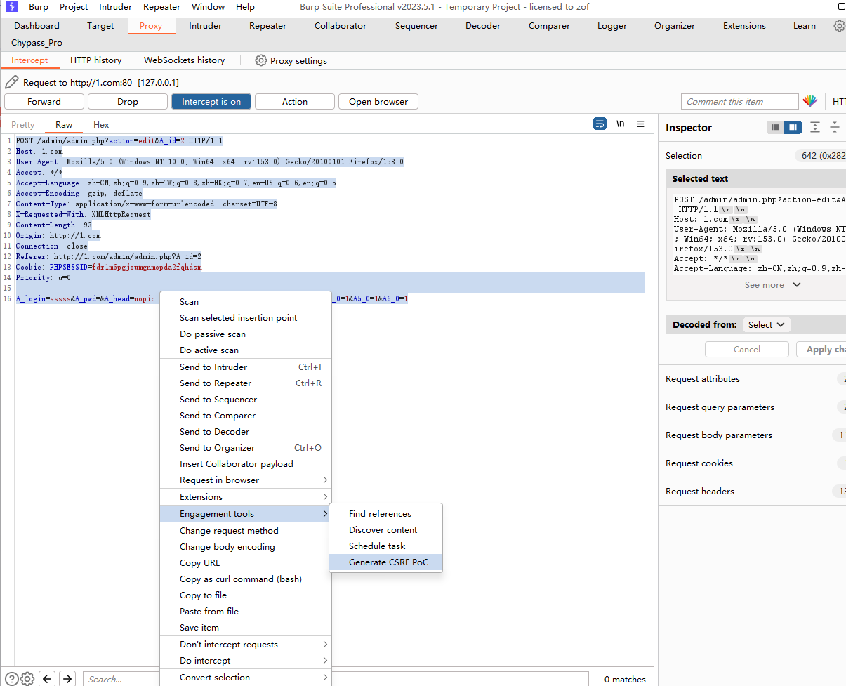Collapse all Inspector sections icon
This screenshot has height=686, width=846.
tap(835, 128)
